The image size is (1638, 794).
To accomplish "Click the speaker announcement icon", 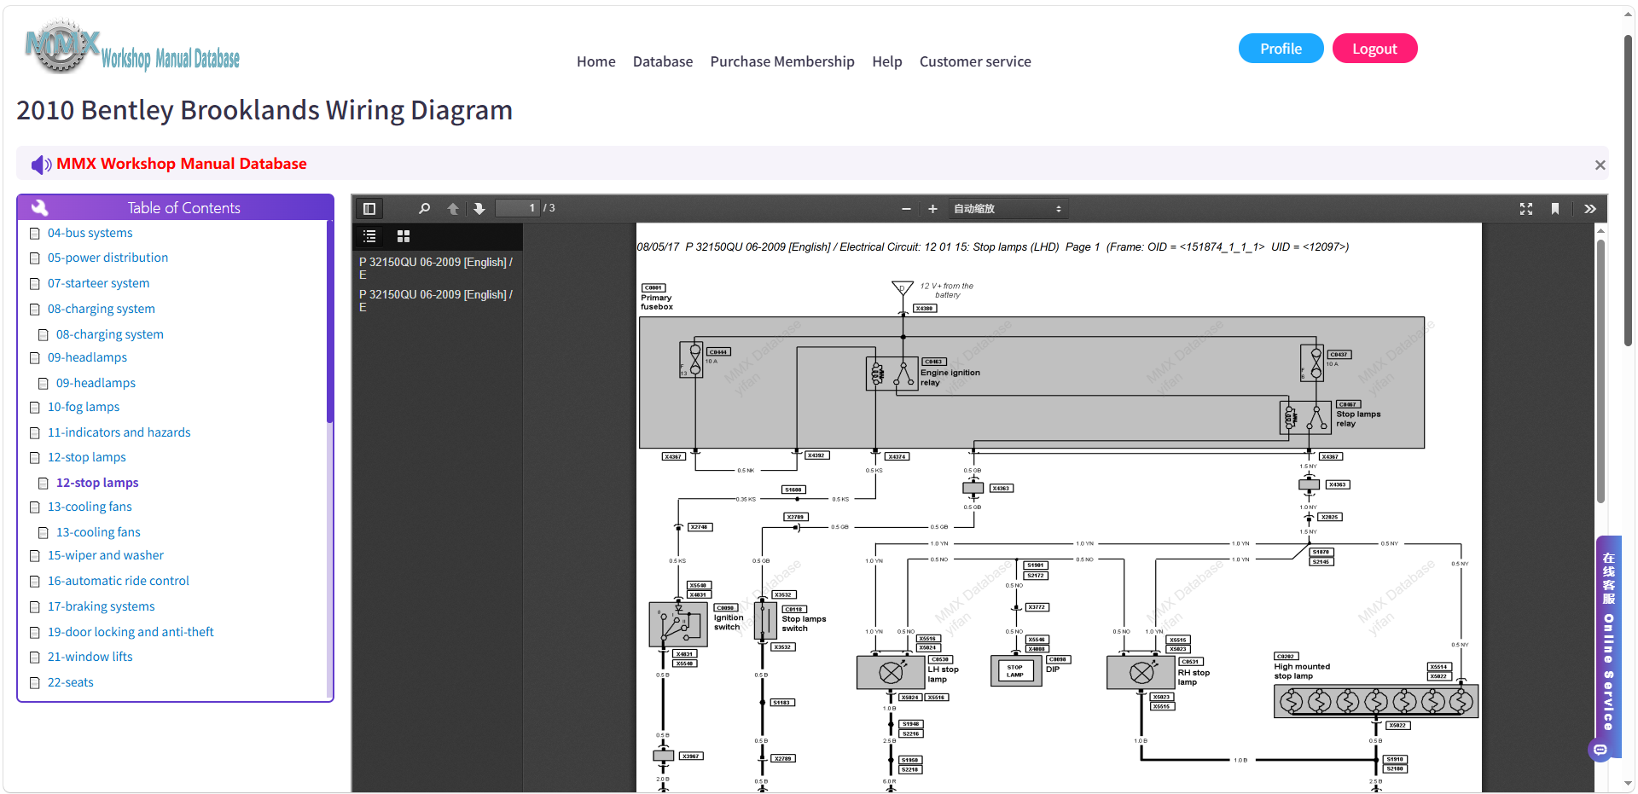I will coord(41,165).
